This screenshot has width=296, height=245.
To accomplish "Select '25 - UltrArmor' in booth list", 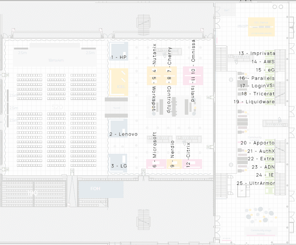I will click(x=256, y=183).
